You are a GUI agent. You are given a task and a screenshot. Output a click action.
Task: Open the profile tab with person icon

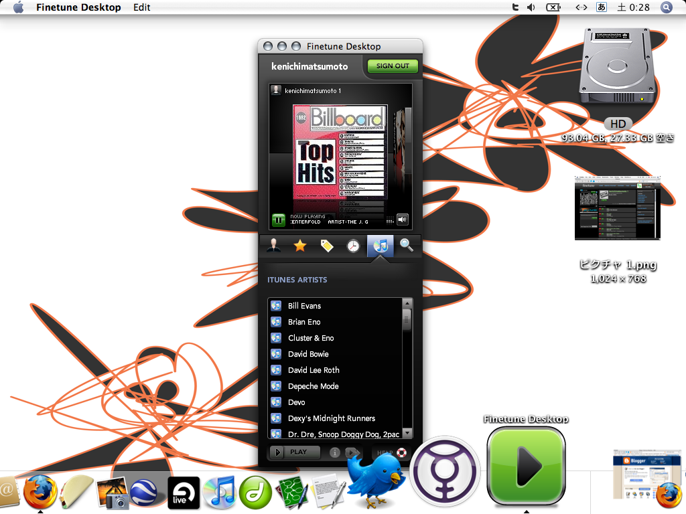click(x=274, y=246)
